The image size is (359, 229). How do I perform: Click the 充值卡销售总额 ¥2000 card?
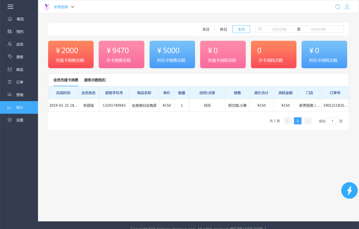(71, 54)
